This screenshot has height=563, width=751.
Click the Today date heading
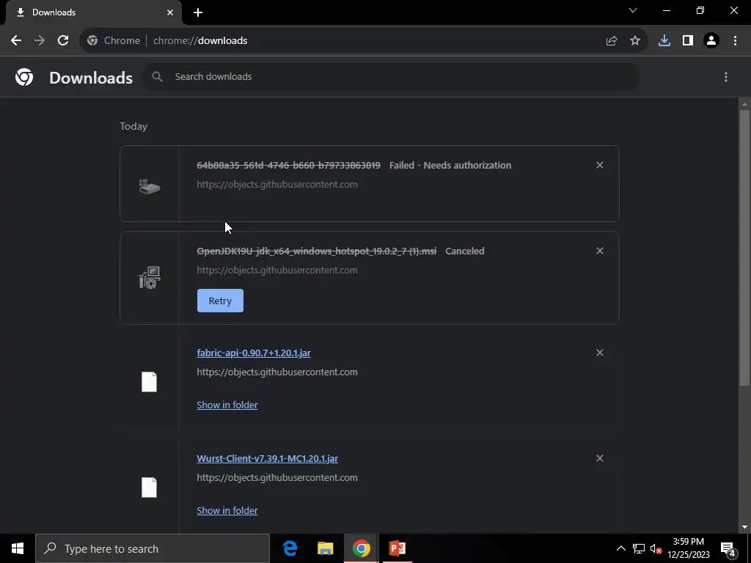[x=133, y=126]
